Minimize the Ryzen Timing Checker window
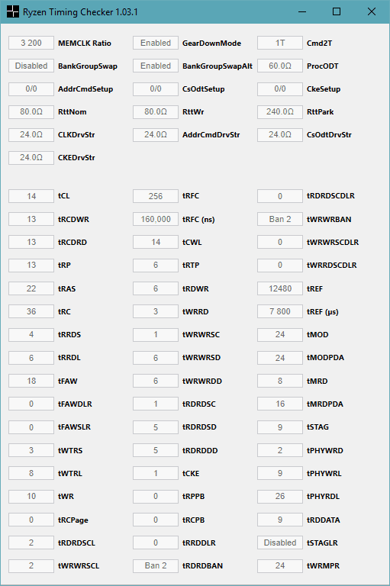The image size is (390, 586). pyautogui.click(x=302, y=11)
